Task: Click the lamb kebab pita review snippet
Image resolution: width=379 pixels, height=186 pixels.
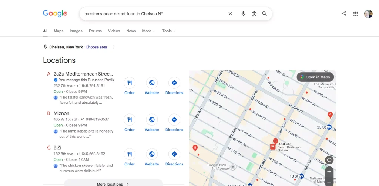Action: (x=86, y=134)
